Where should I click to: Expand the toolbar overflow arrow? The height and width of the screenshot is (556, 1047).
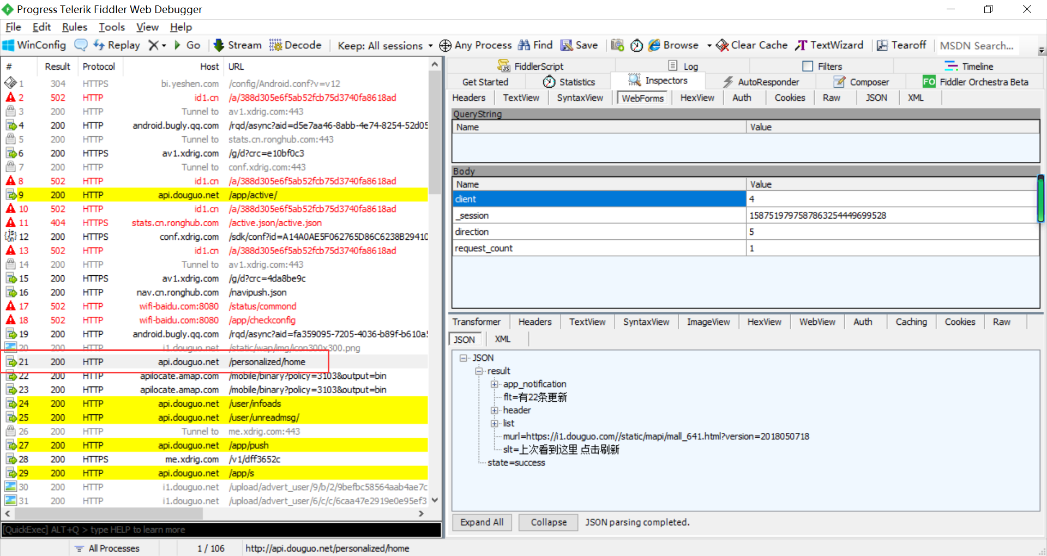tap(1042, 50)
